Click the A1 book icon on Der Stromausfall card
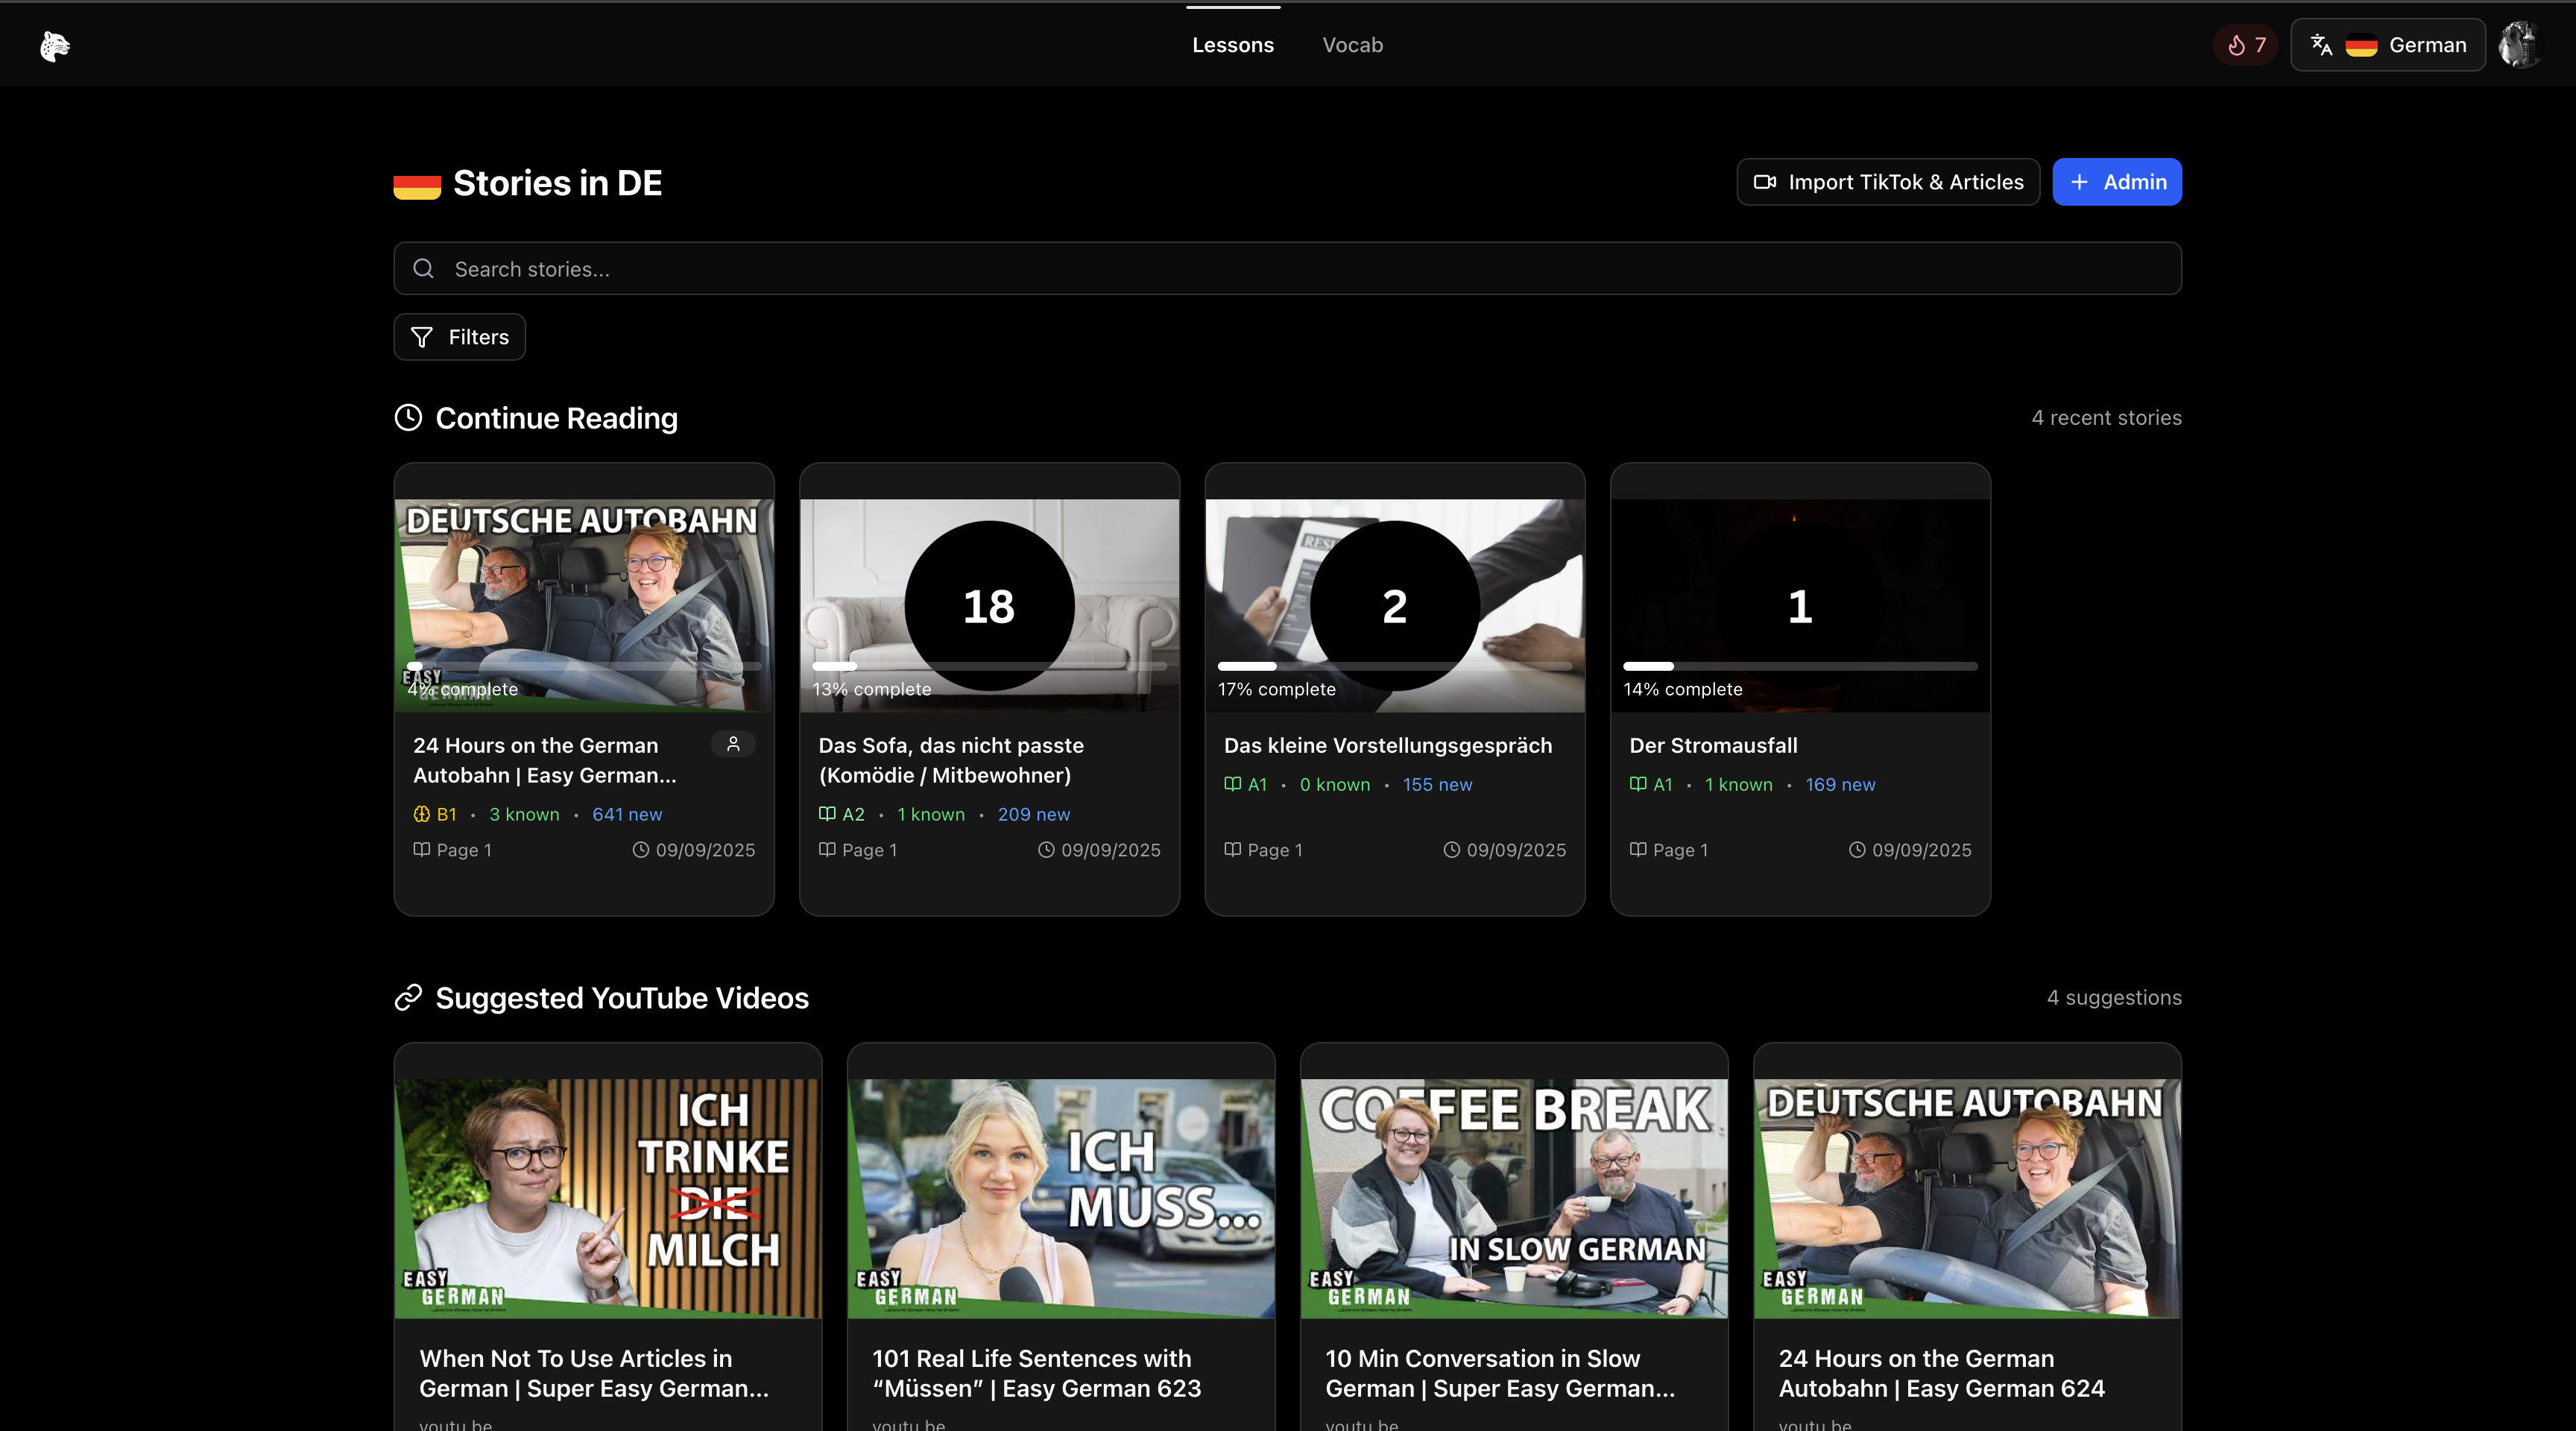Viewport: 2576px width, 1431px height. click(x=1638, y=784)
